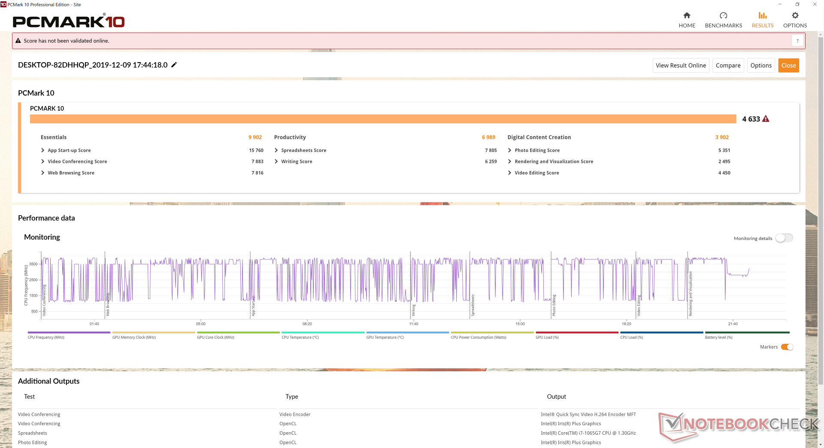824x448 pixels.
Task: Click the red warning next to 4 633
Action: click(766, 119)
